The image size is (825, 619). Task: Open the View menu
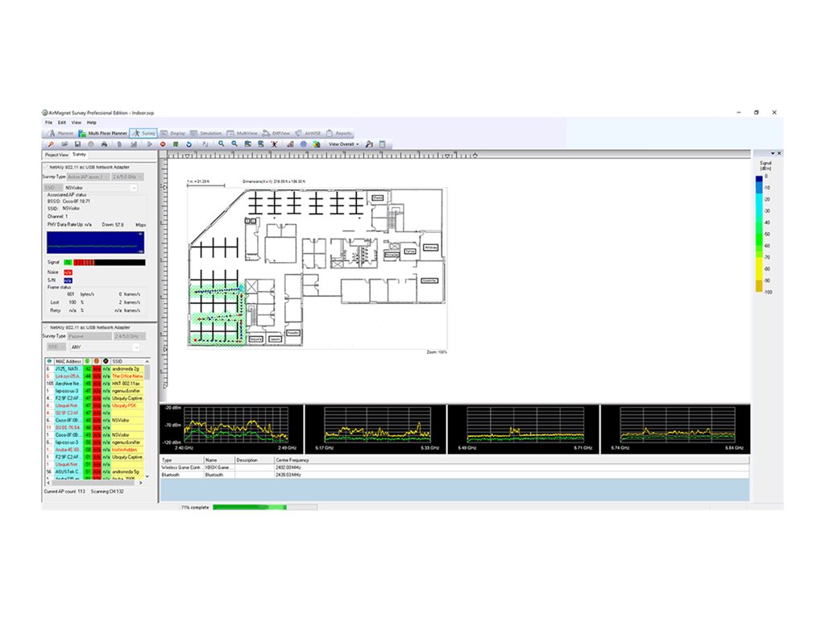click(77, 123)
